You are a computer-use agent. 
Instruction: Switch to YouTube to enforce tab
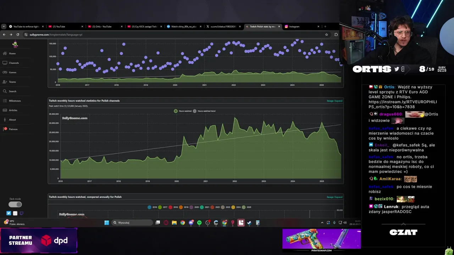(x=26, y=27)
